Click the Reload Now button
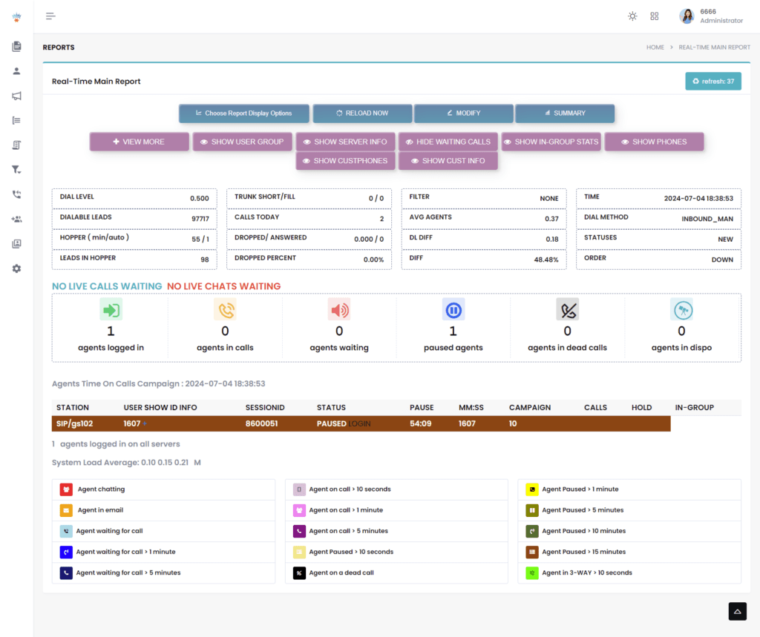 click(x=362, y=113)
